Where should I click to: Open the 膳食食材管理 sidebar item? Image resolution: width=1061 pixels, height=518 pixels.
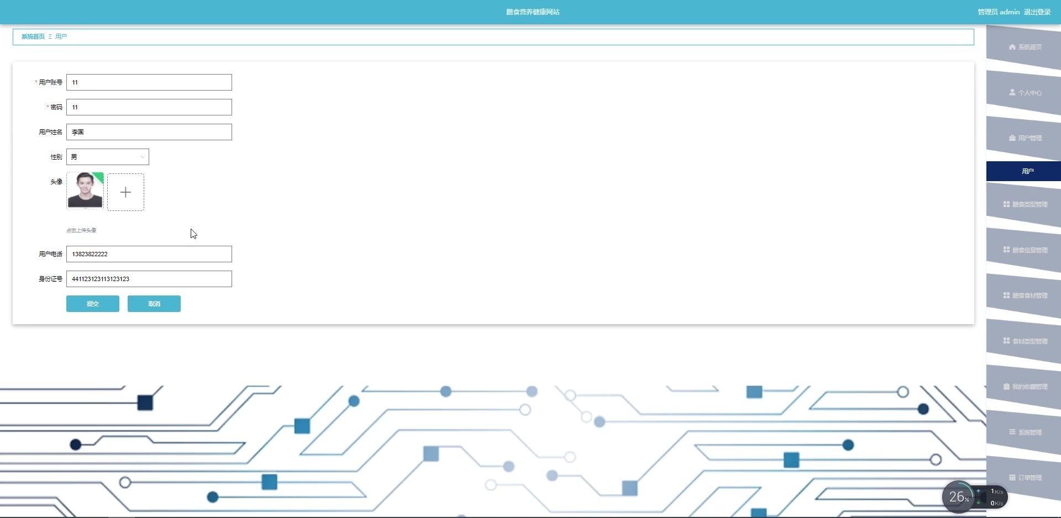coord(1025,295)
